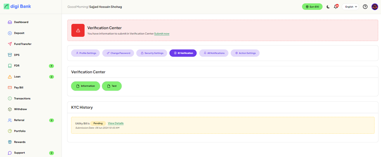Click the help question mark icon
This screenshot has height=157, width=381.
(x=365, y=7)
